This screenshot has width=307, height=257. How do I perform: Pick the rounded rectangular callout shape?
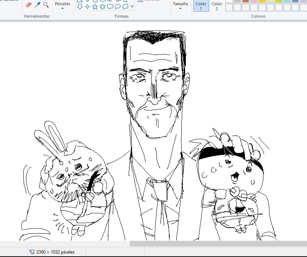tap(110, 7)
